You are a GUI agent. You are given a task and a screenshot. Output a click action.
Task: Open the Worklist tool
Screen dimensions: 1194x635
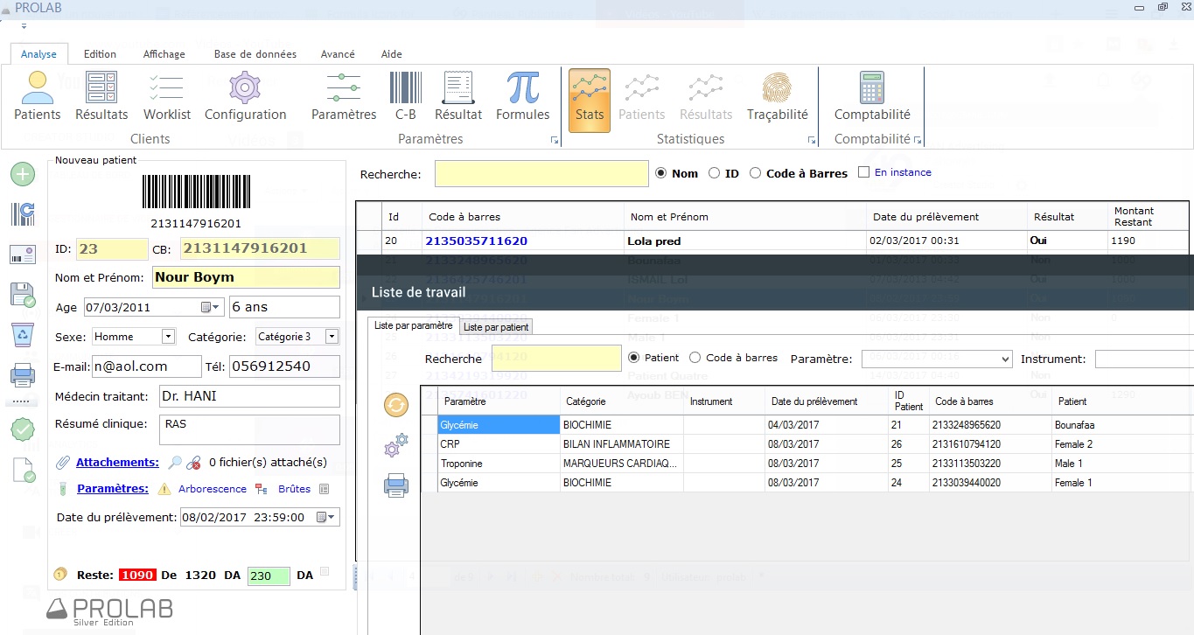[x=166, y=96]
